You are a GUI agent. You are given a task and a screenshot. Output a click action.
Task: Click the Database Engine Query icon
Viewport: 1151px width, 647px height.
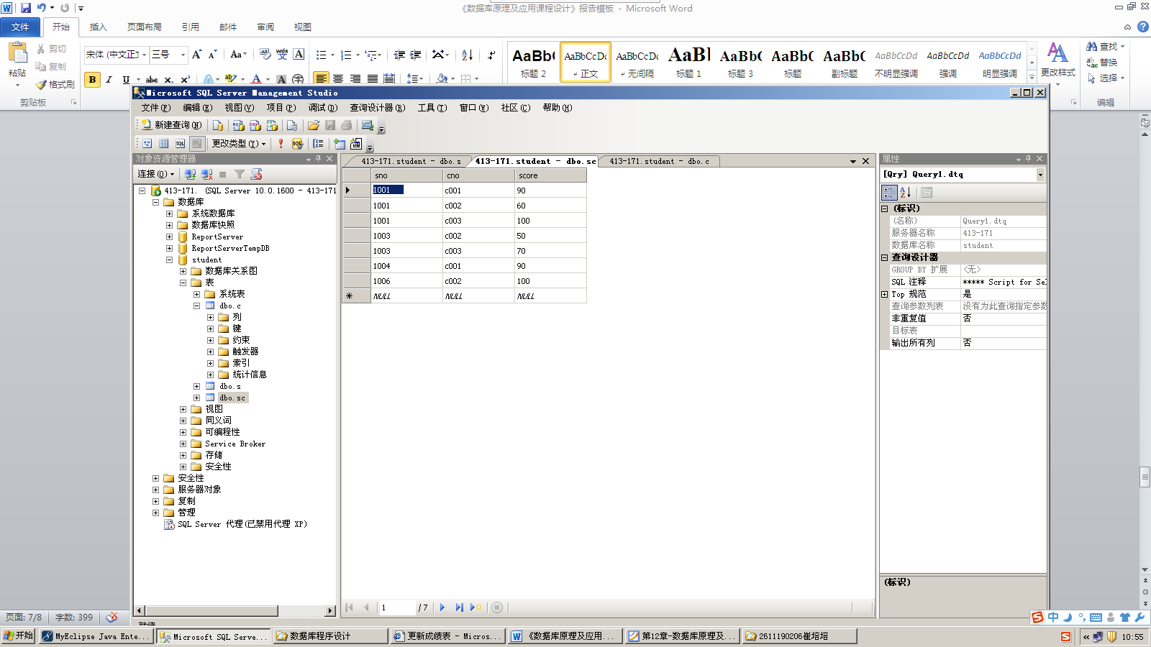point(218,125)
